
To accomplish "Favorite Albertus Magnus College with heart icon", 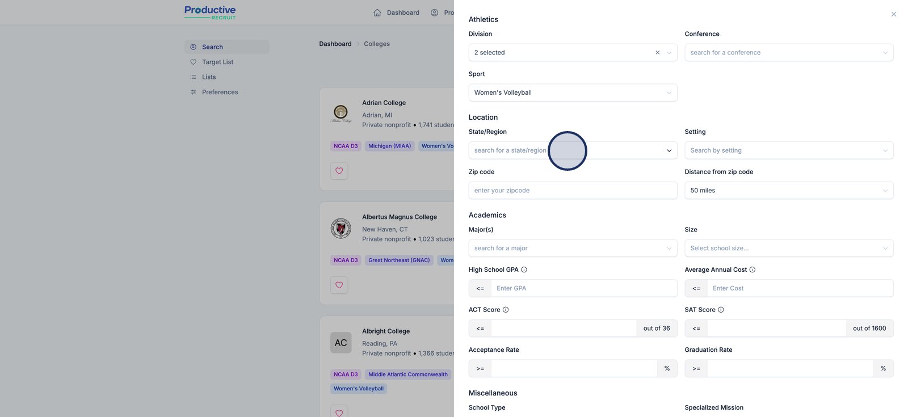I will click(x=339, y=285).
